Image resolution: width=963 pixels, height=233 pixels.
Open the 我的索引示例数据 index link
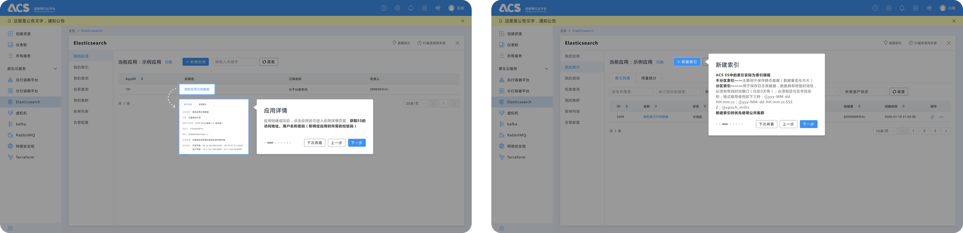pos(655,117)
